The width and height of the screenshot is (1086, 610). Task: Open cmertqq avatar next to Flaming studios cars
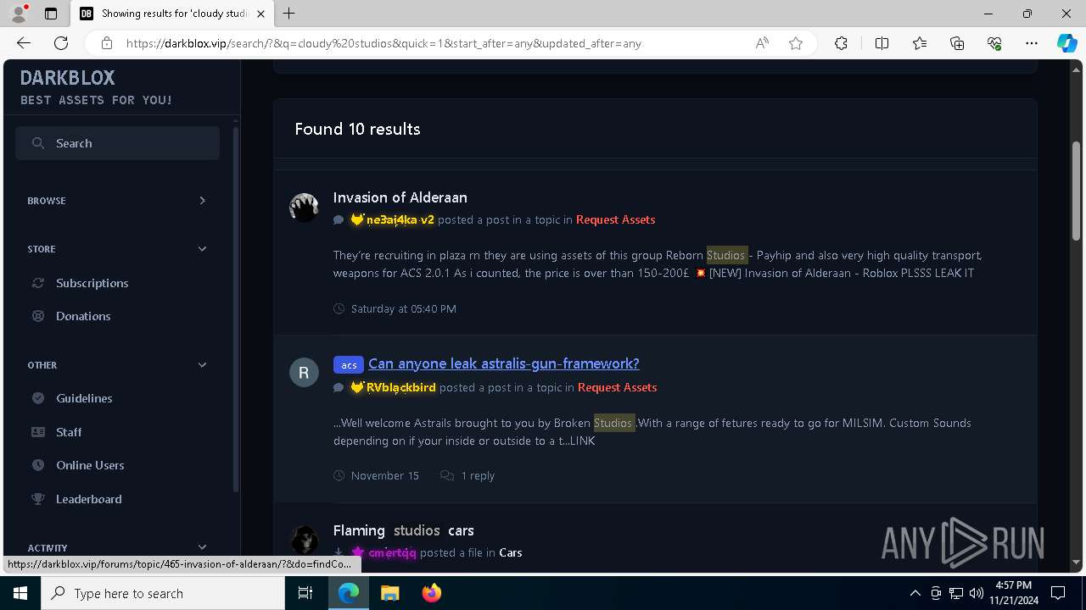tap(304, 539)
